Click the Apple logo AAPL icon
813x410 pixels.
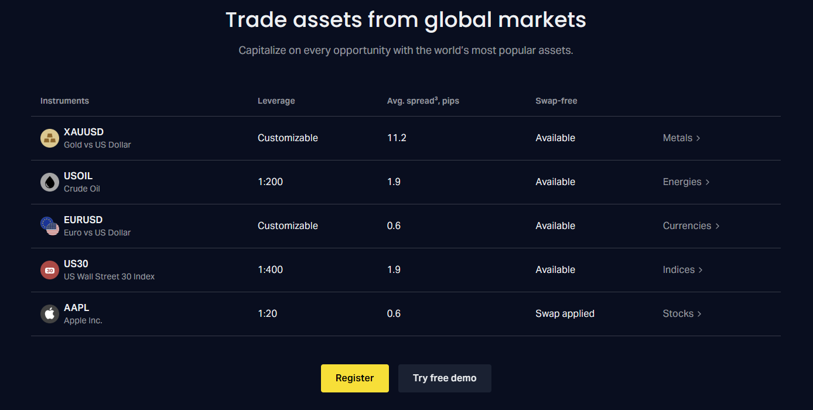[x=50, y=314]
